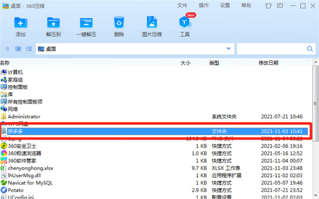The image size is (319, 199).
Task: Click the 系统文件夹 type cell
Action: [x=224, y=117]
